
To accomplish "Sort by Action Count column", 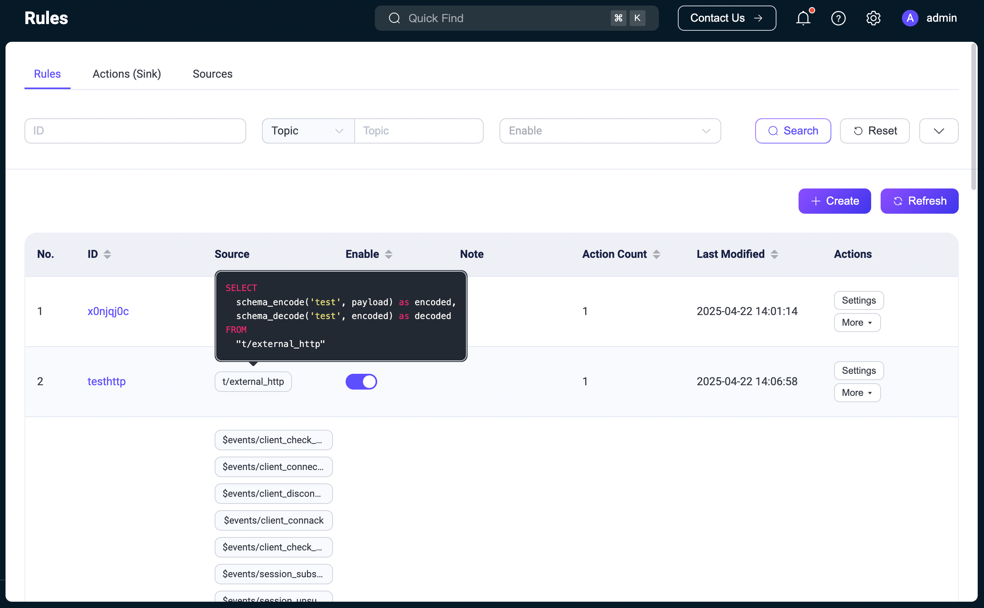I will coord(656,254).
